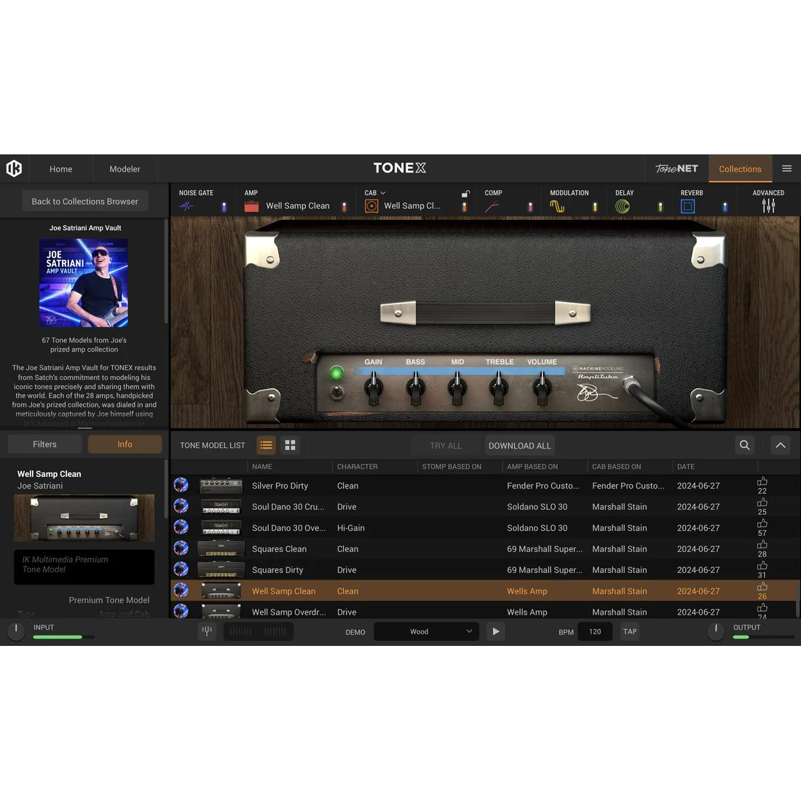Click the Joe Satriani Amp Vault cover
This screenshot has height=801, width=801.
point(84,283)
